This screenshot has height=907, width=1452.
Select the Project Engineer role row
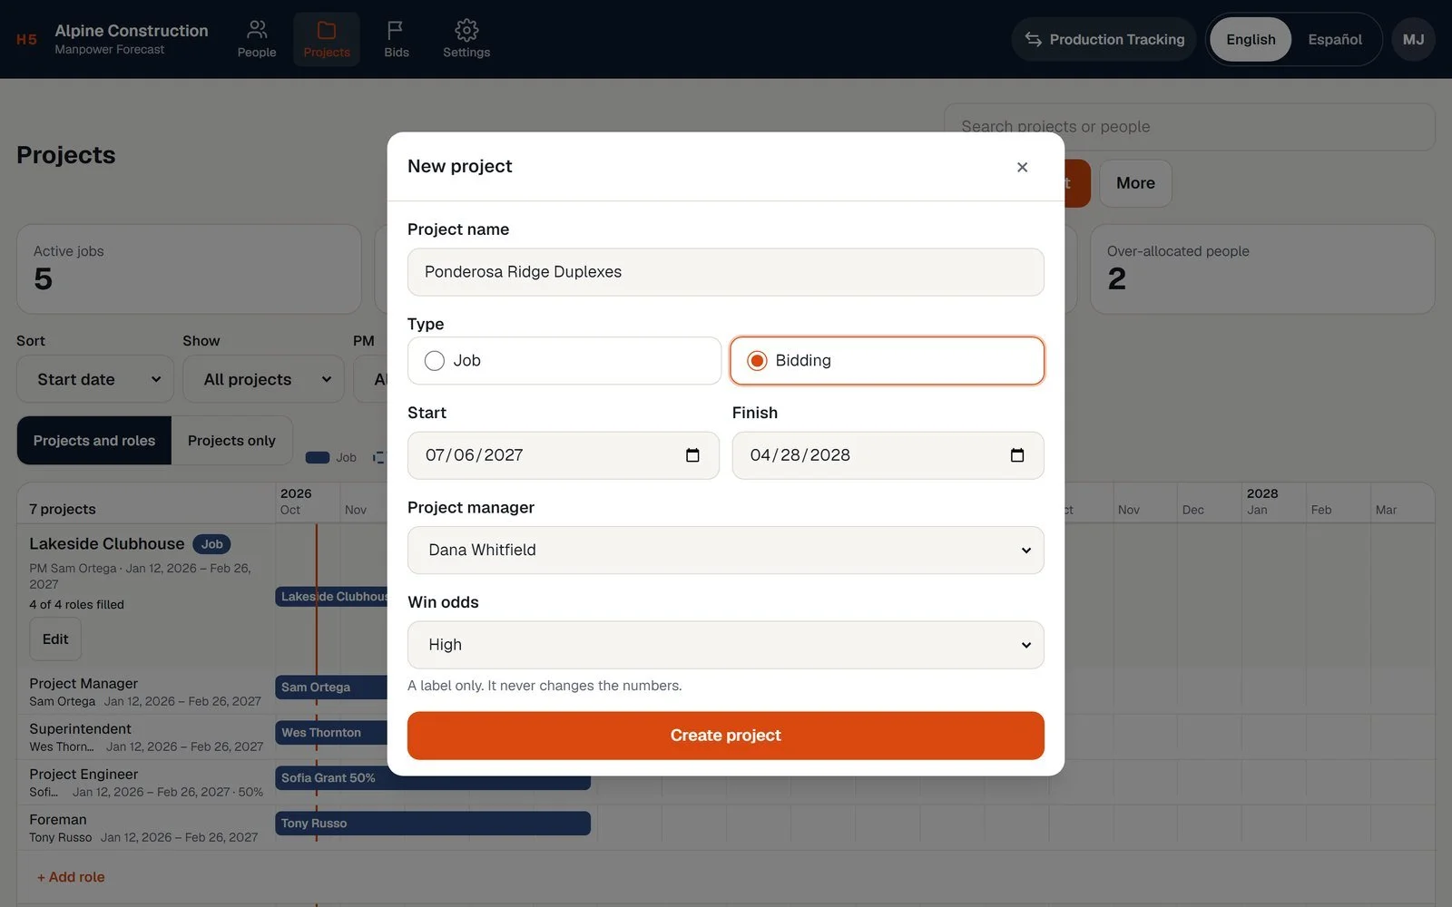pos(145,783)
